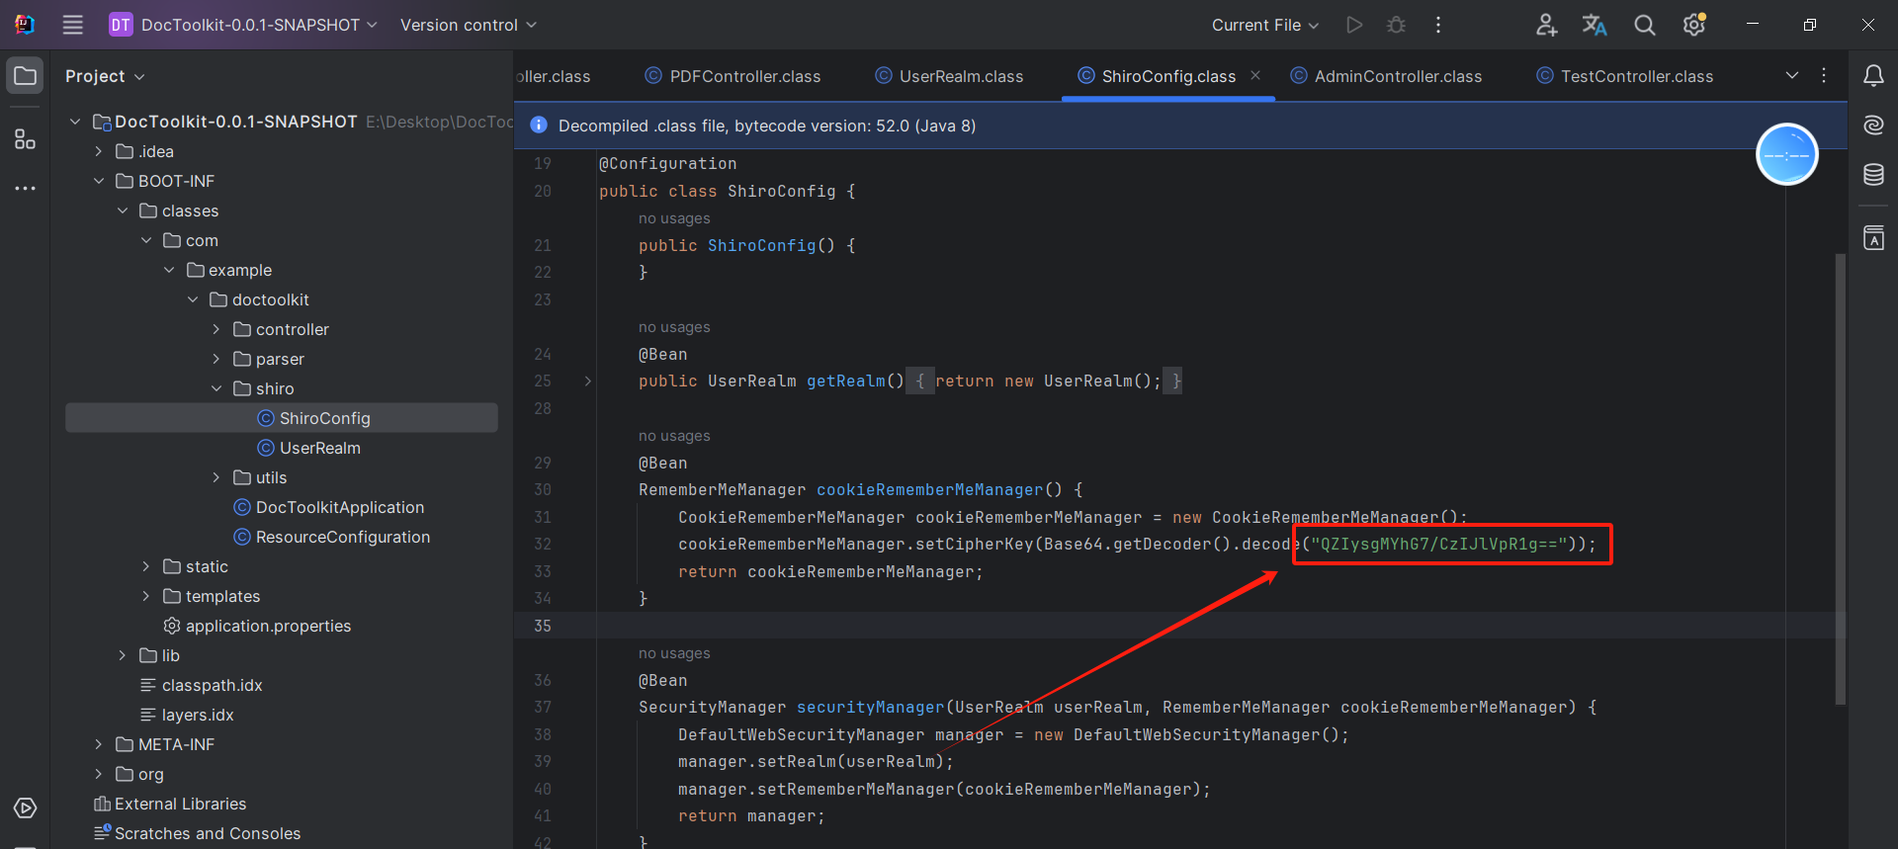Click the translation plugin icon
Screen dimensions: 1898x849
1595,25
